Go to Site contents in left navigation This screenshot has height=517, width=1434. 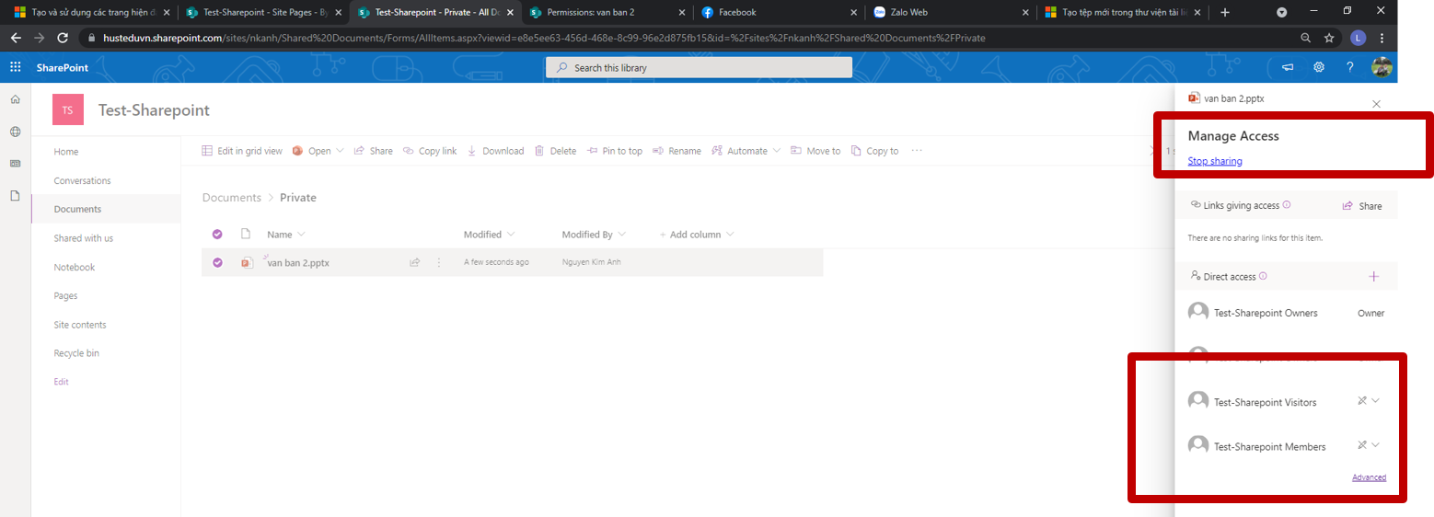(80, 325)
